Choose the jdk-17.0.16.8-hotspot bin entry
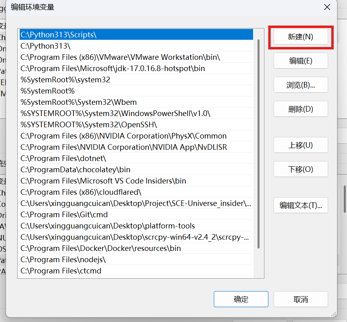347x322 pixels. (x=113, y=69)
